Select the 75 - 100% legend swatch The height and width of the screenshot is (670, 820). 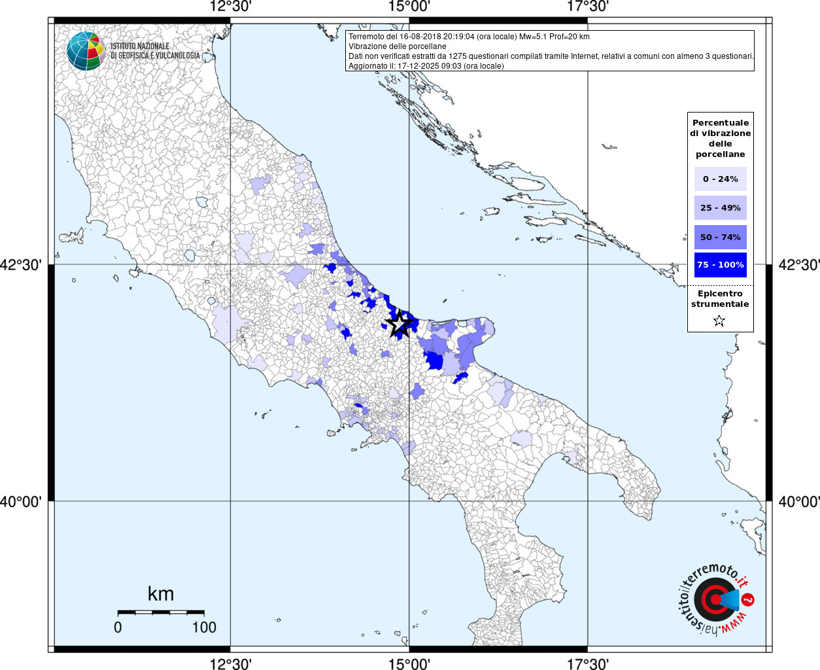pos(721,265)
